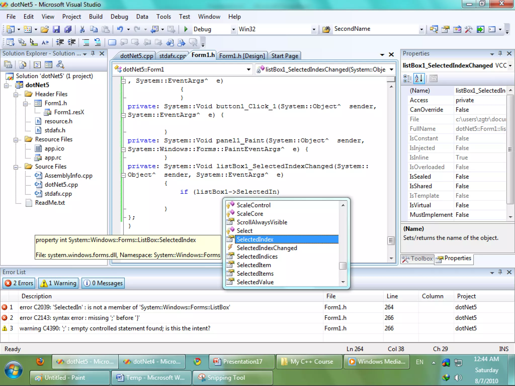Click the Save All icon

68,29
